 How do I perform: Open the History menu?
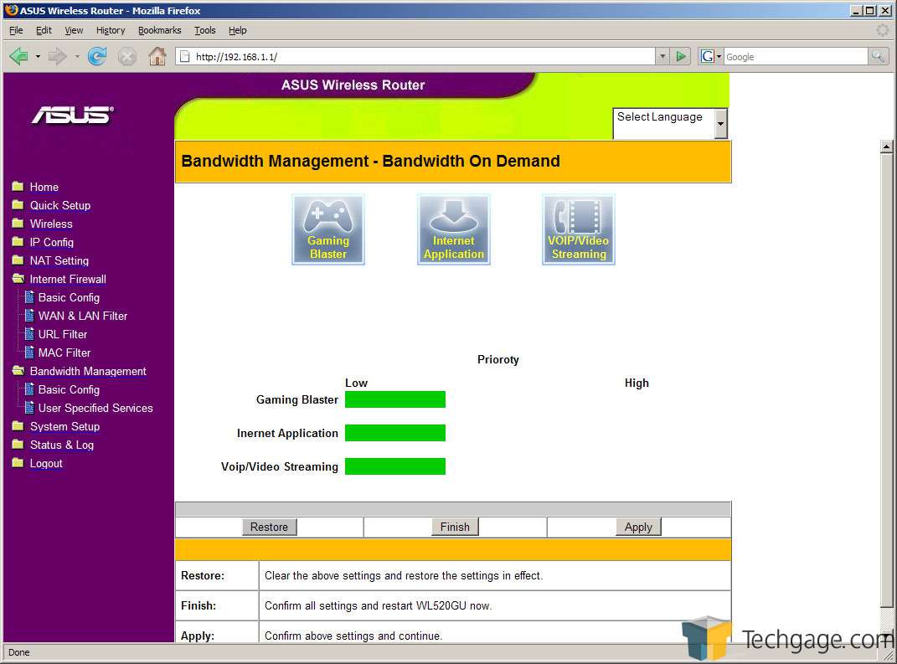(x=111, y=30)
